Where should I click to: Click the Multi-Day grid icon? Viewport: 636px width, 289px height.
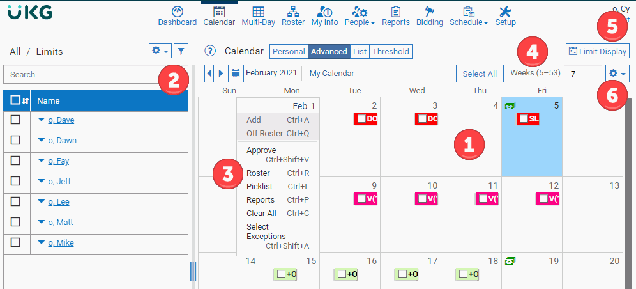point(258,12)
